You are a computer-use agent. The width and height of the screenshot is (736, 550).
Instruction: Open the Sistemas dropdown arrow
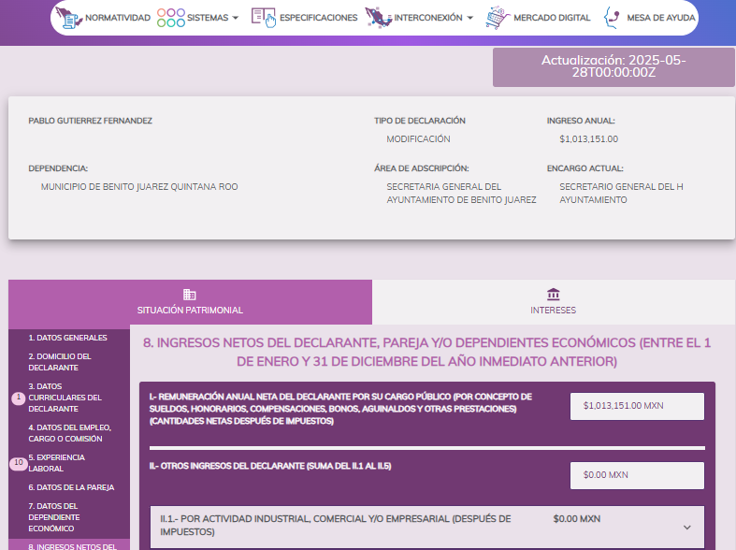[x=236, y=18]
